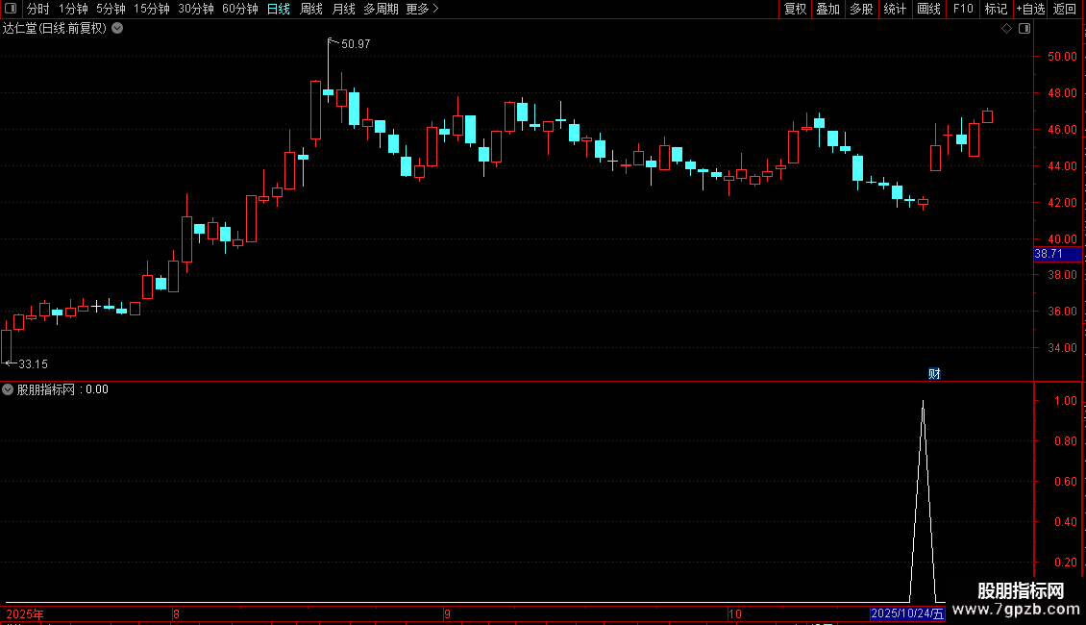Select the 1分钟 period
The height and width of the screenshot is (625, 1086).
tap(73, 9)
